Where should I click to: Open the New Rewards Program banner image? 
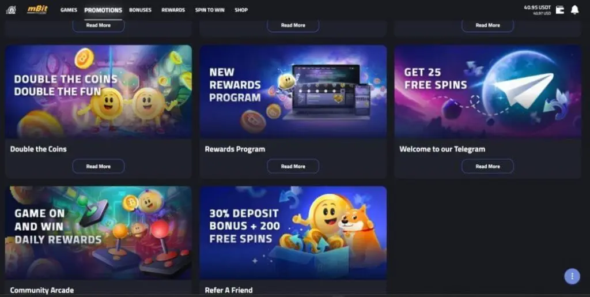pos(293,92)
